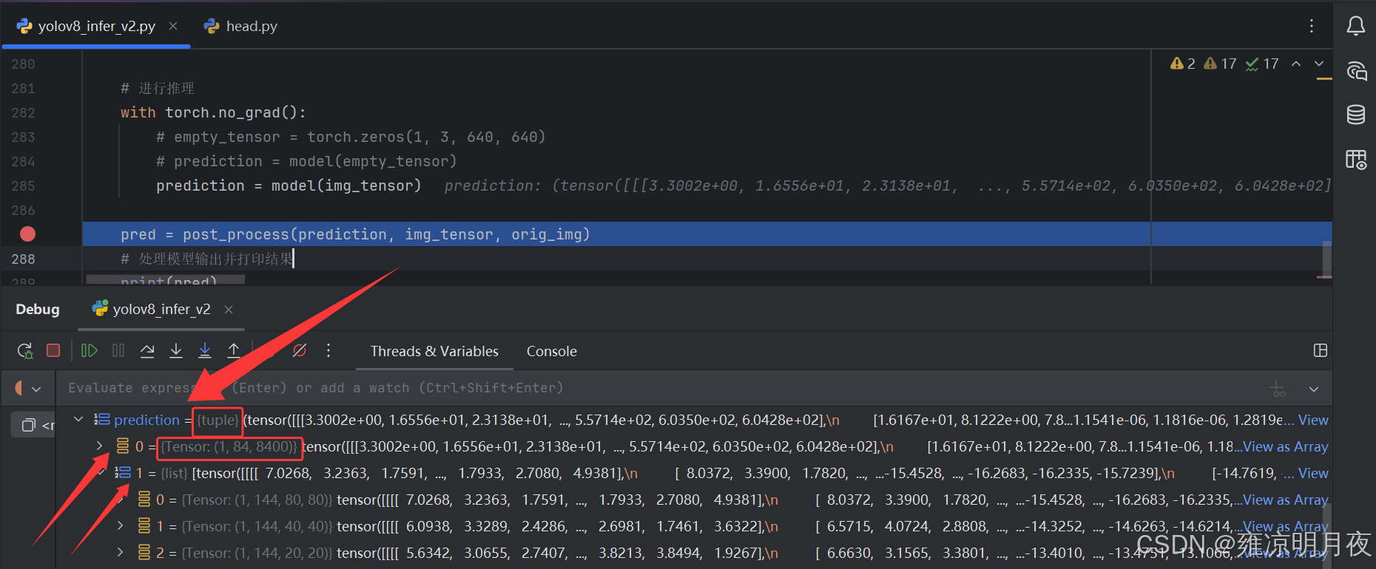Open the debugger Console tab
This screenshot has width=1376, height=569.
[x=551, y=351]
